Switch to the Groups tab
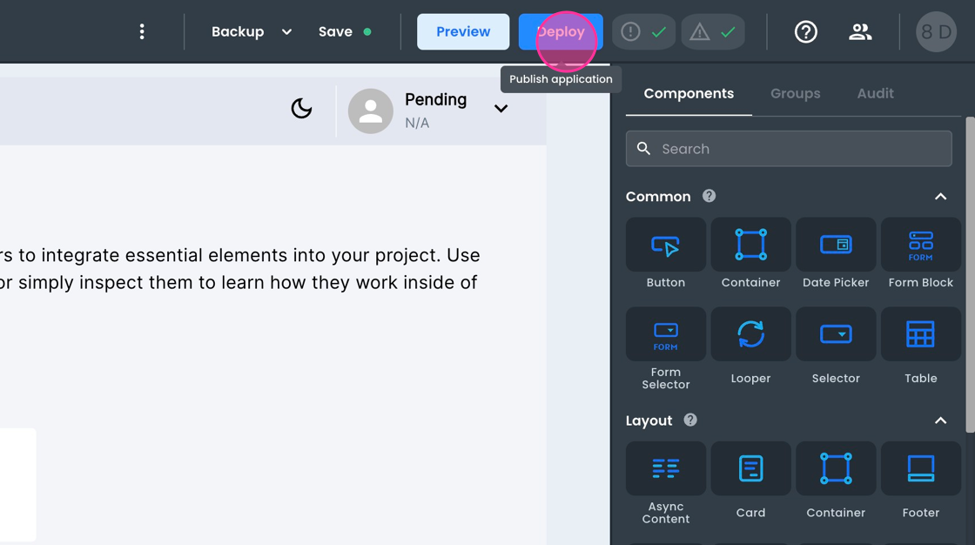This screenshot has width=975, height=545. pos(795,94)
